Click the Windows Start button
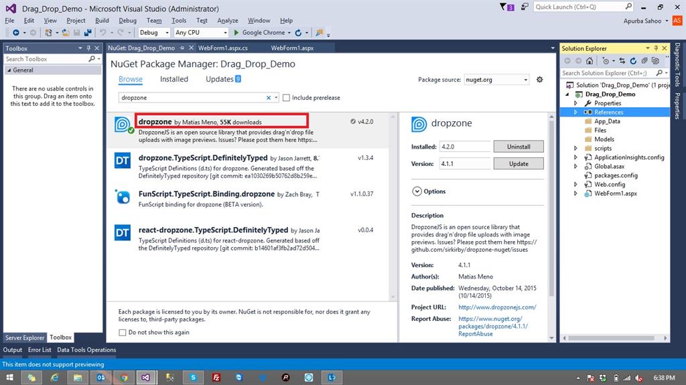 point(9,378)
